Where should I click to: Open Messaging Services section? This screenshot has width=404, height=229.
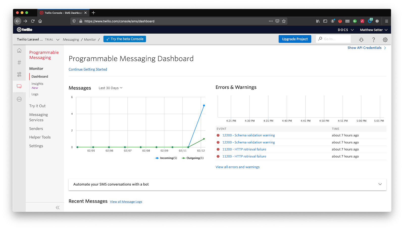[x=38, y=117]
